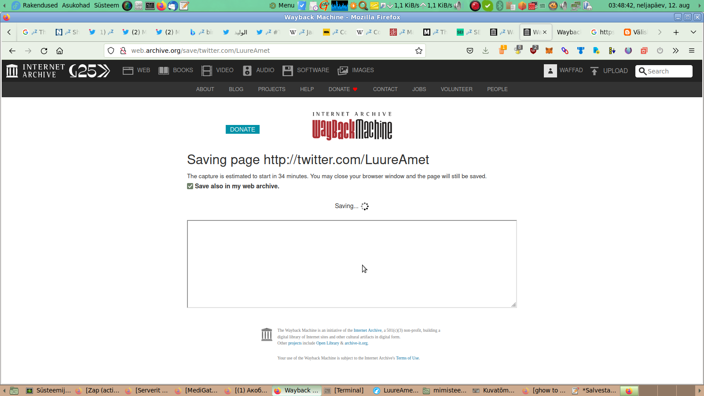
Task: Open the Internet Archive Books section
Action: pyautogui.click(x=176, y=70)
